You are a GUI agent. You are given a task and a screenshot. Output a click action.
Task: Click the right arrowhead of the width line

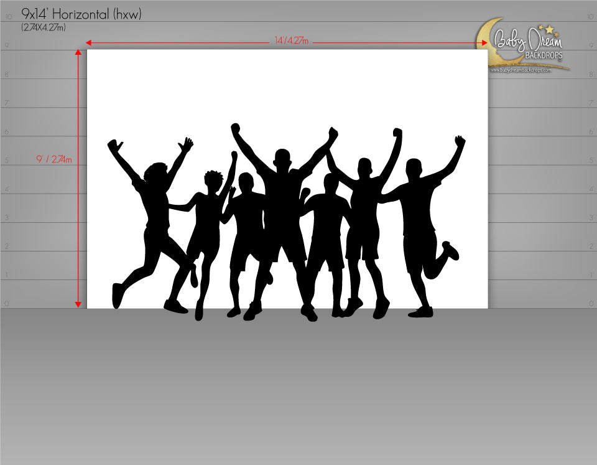pos(485,42)
